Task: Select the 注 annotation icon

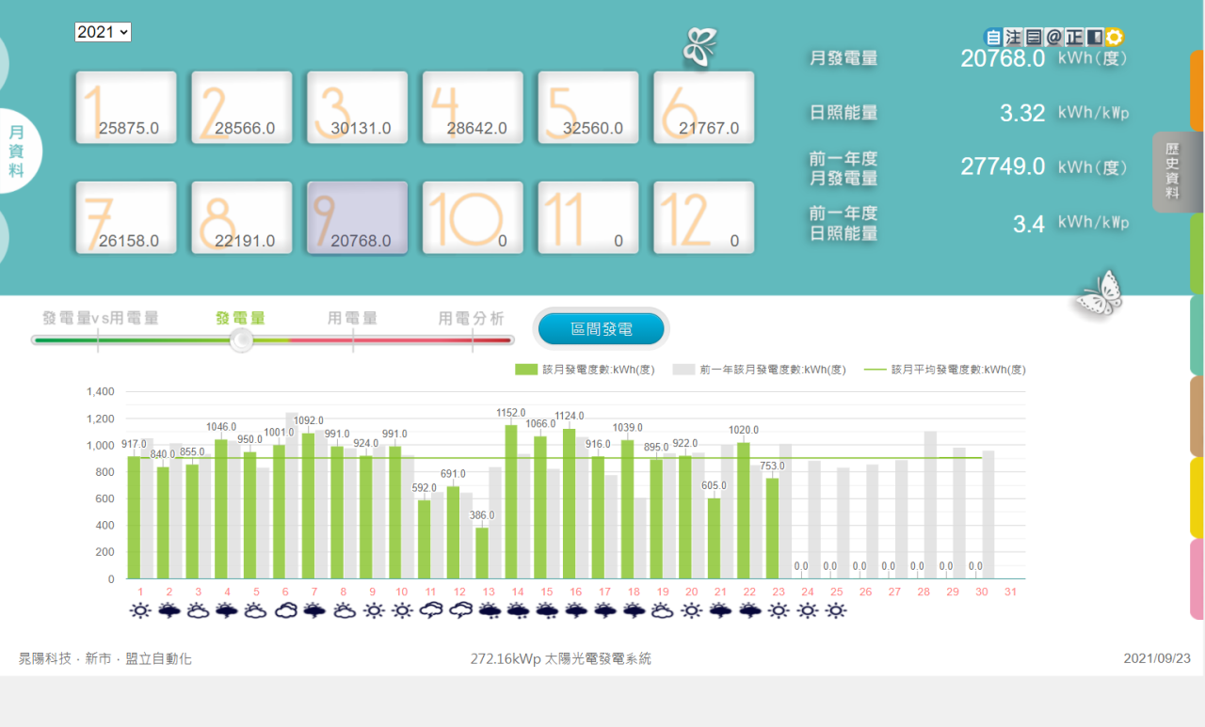Action: pyautogui.click(x=1012, y=37)
